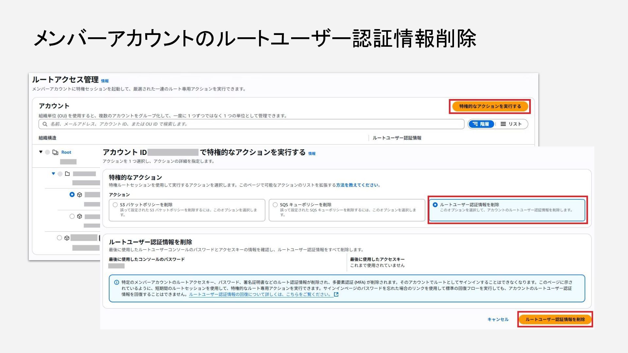Click the hierarchy icon in the 階層 toggle
The width and height of the screenshot is (628, 353).
click(x=475, y=124)
